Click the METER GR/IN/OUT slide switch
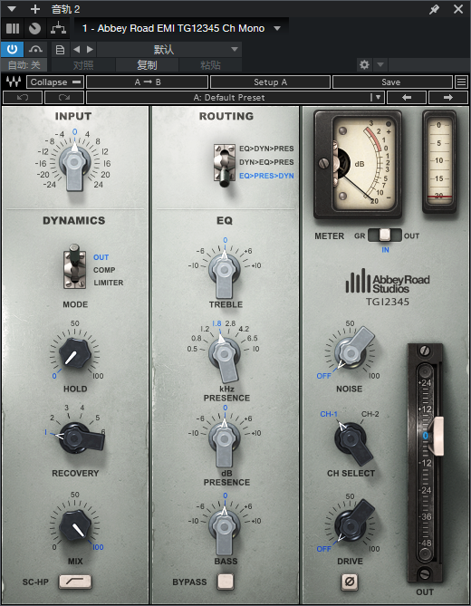Screen dimensions: 471x606 (384, 235)
